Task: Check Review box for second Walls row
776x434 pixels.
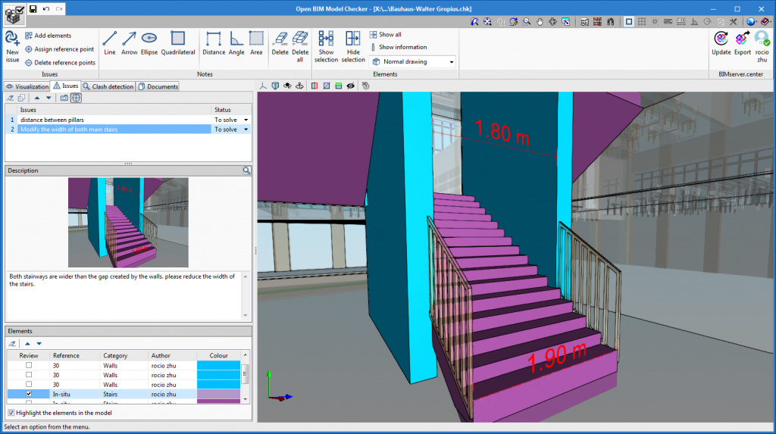Action: click(29, 375)
